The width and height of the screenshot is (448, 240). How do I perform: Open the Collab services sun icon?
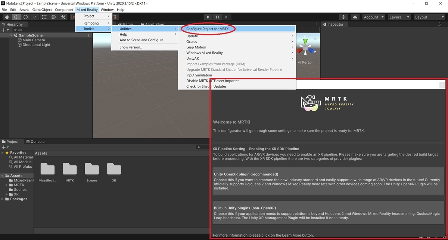point(343,17)
